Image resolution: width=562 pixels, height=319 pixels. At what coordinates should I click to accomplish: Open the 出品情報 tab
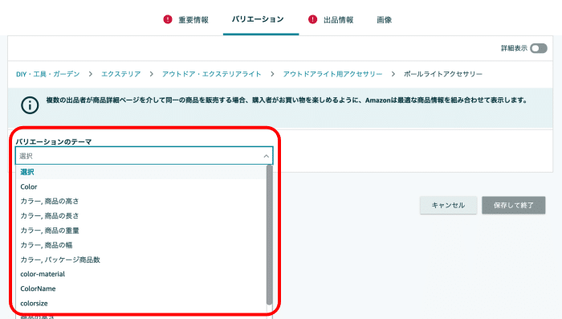coord(338,20)
